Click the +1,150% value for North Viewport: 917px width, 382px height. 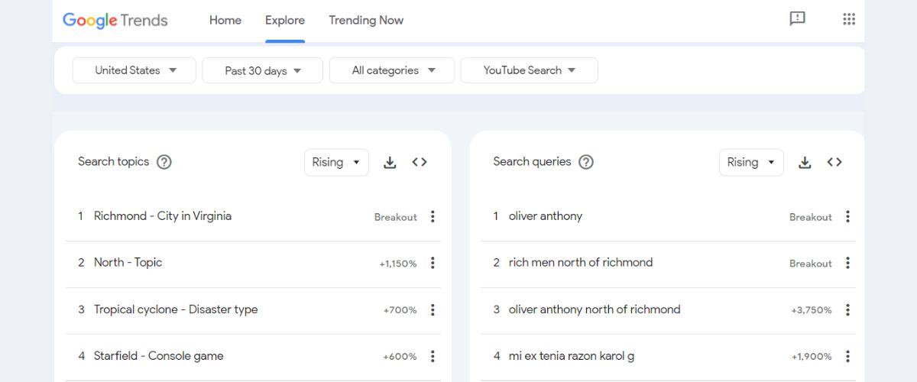point(398,264)
